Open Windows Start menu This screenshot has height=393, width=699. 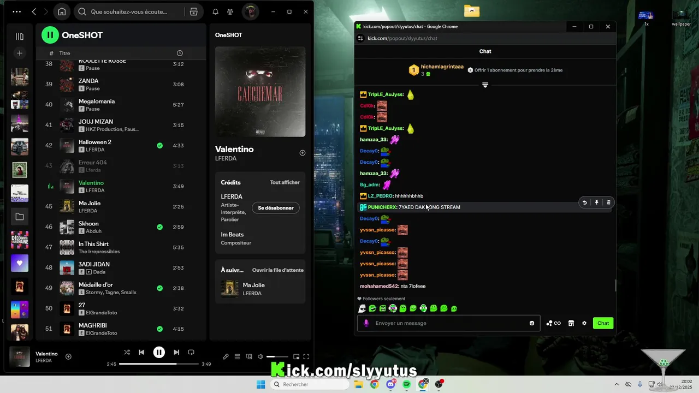click(x=261, y=384)
